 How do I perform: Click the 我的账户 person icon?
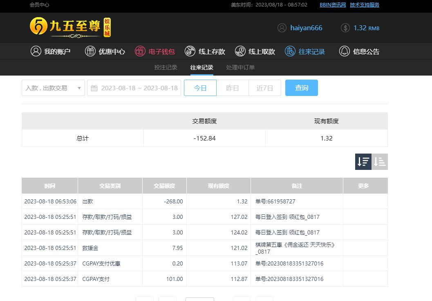pos(36,51)
